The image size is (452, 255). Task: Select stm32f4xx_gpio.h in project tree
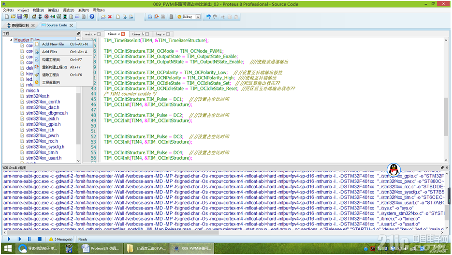(x=43, y=124)
